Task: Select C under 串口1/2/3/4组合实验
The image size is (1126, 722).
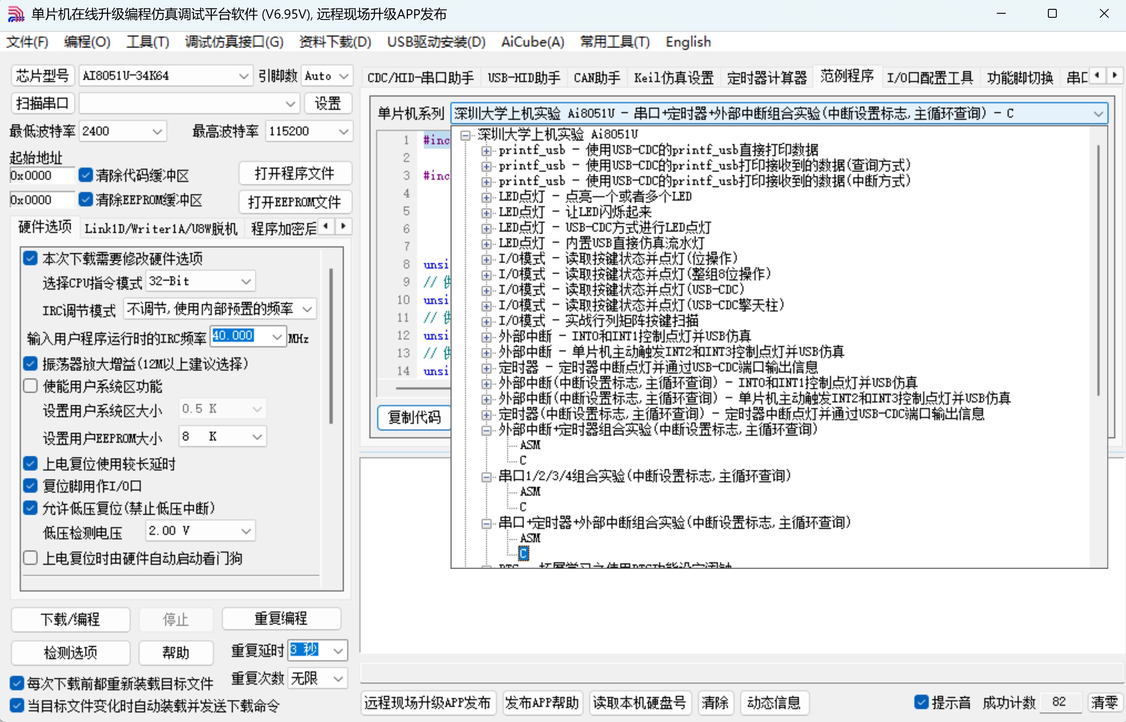Action: (x=523, y=507)
